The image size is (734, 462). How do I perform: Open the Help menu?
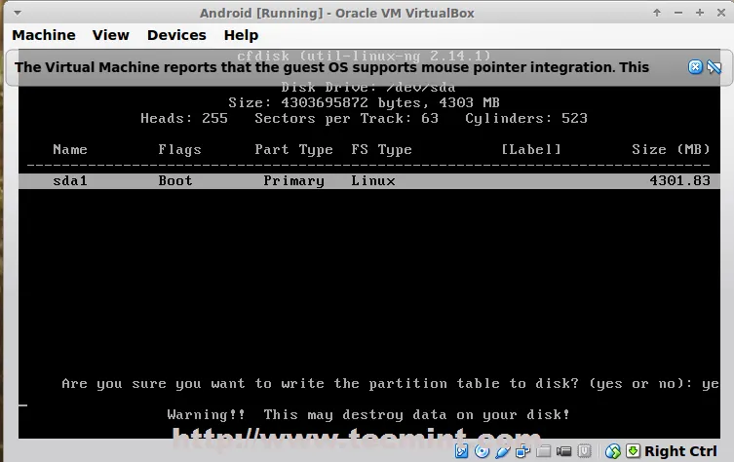click(x=241, y=35)
